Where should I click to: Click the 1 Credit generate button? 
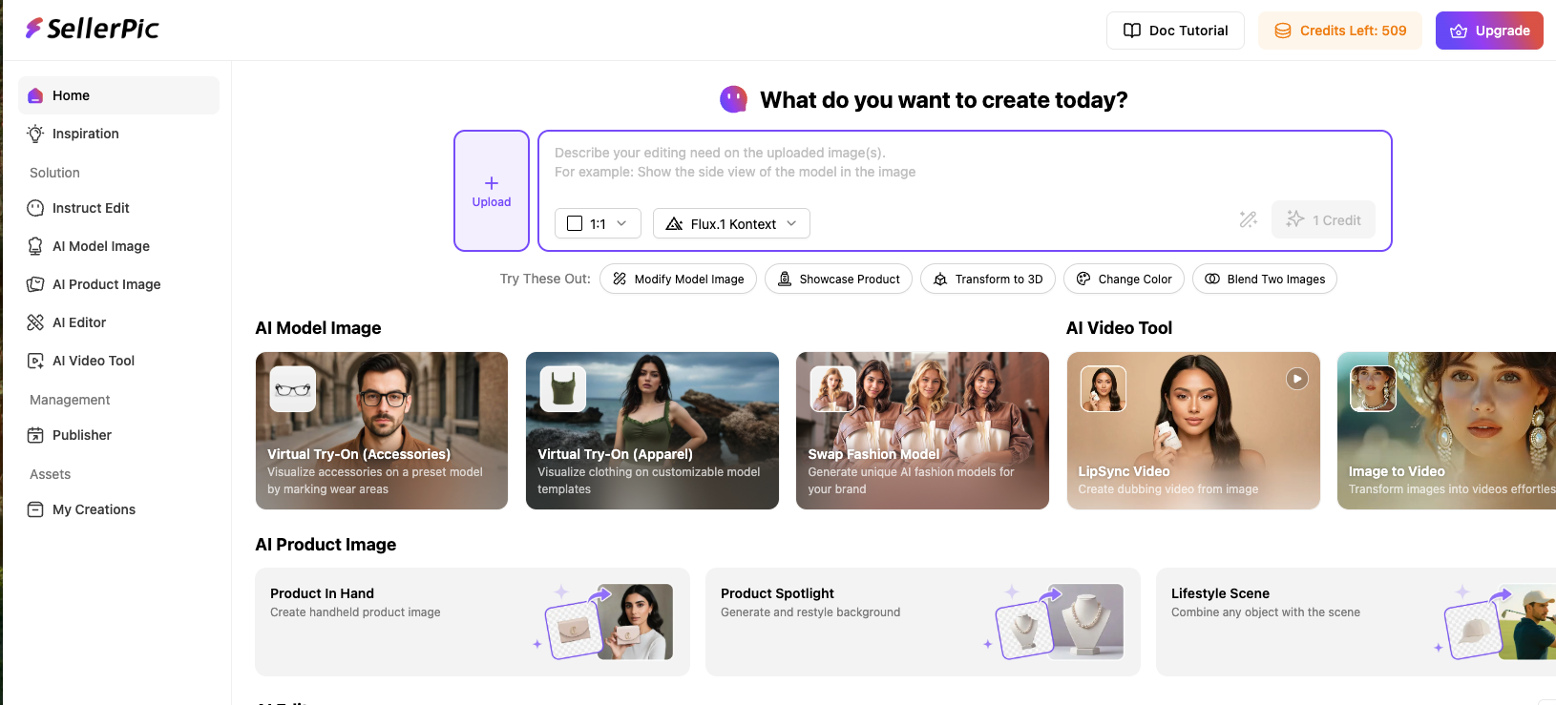[1323, 219]
